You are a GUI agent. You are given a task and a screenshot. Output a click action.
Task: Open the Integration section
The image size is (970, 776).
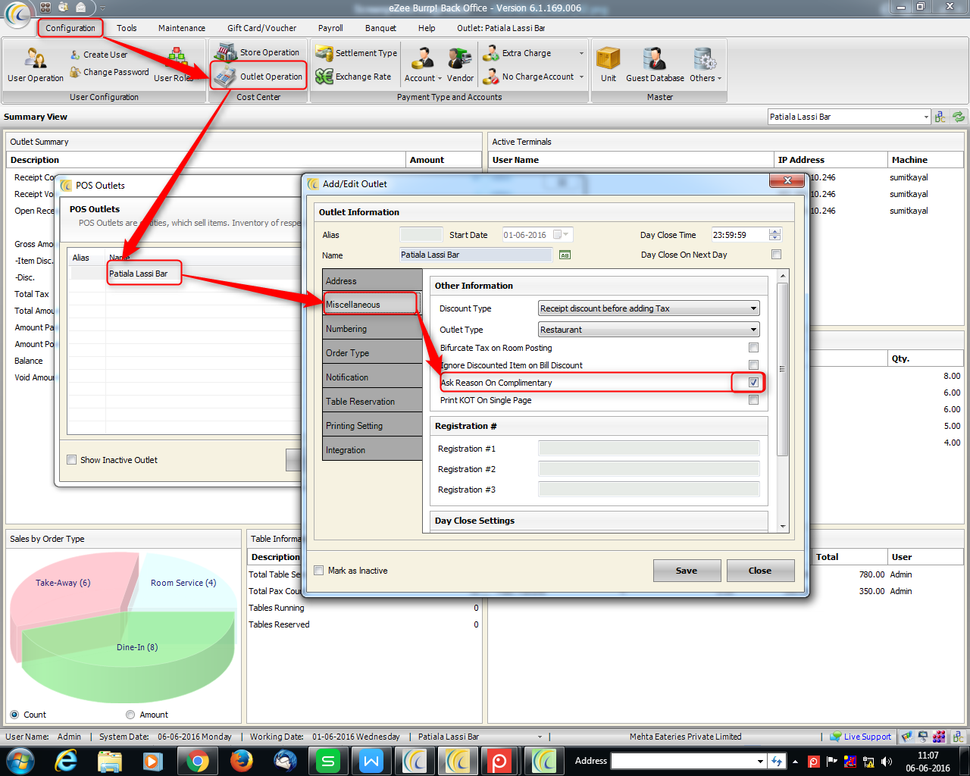pyautogui.click(x=372, y=450)
